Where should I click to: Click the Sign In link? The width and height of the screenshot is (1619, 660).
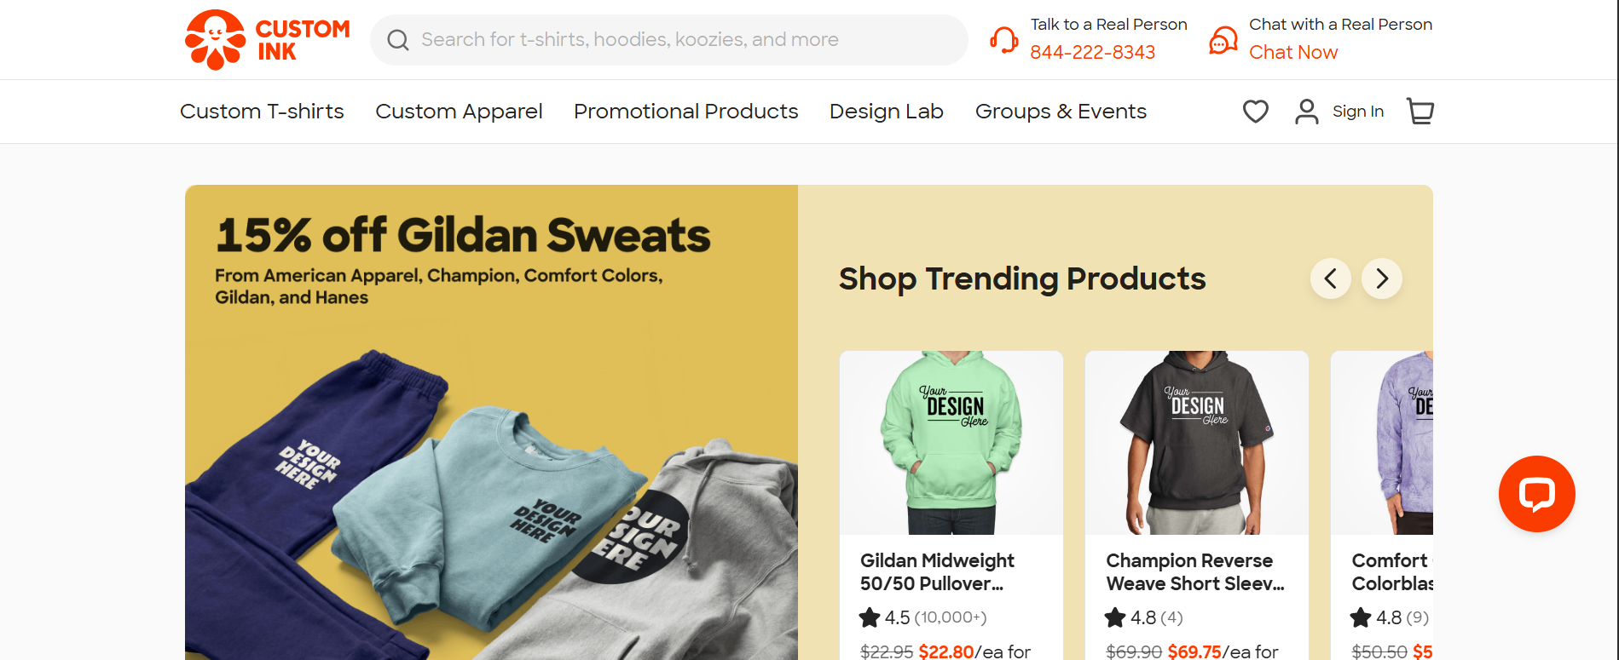click(x=1357, y=111)
